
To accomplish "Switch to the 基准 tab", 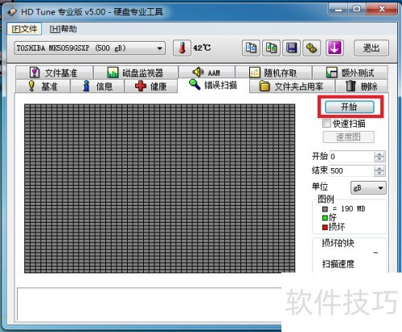I will [43, 86].
